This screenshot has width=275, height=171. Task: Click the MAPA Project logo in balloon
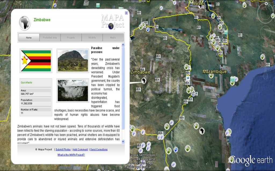click(x=113, y=22)
